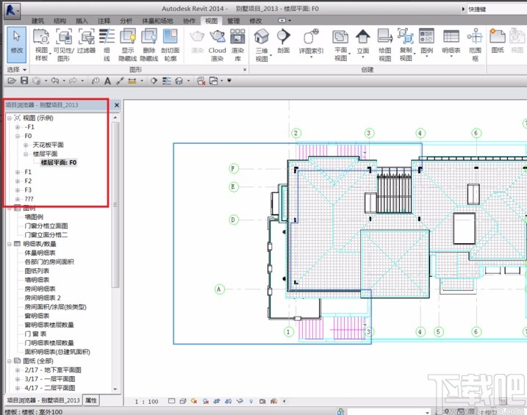Click the 快捷键 search field
527x415 pixels.
pos(497,9)
